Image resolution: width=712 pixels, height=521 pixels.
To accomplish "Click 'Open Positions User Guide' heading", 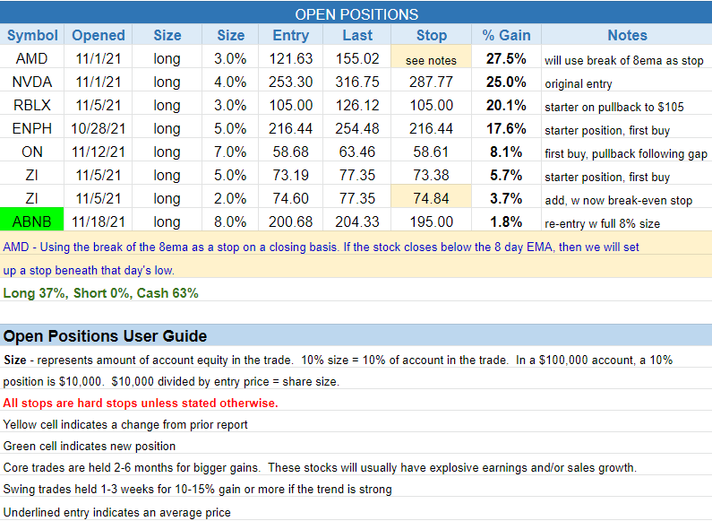I will 105,336.
